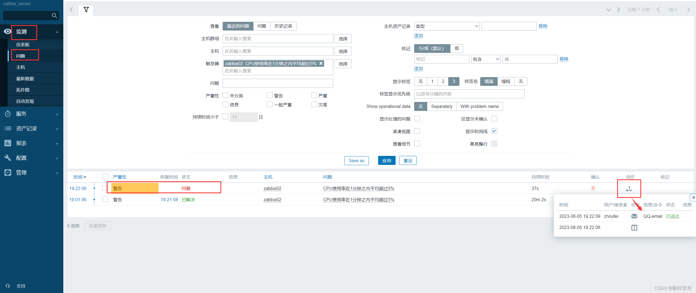
Task: Click the actions icon with count 1
Action: 629,189
